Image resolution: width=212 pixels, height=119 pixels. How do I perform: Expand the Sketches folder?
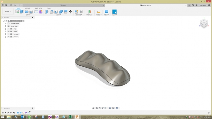tap(6, 37)
